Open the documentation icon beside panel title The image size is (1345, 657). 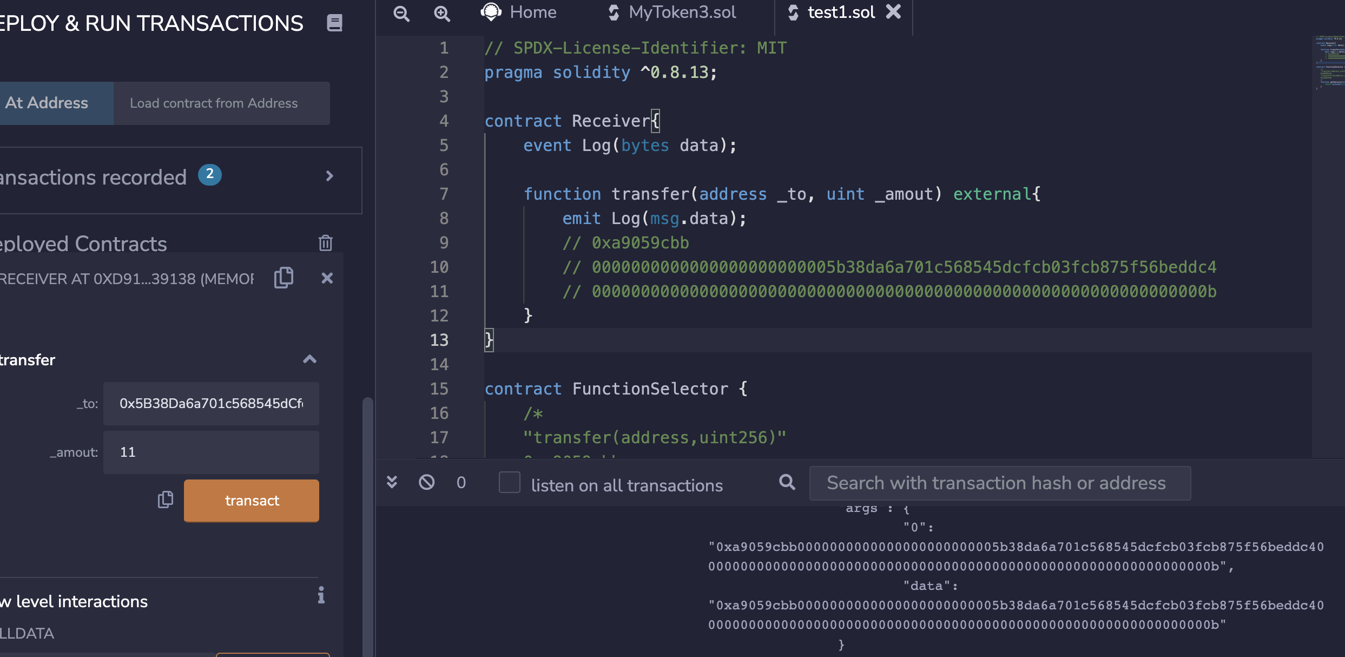click(x=334, y=23)
